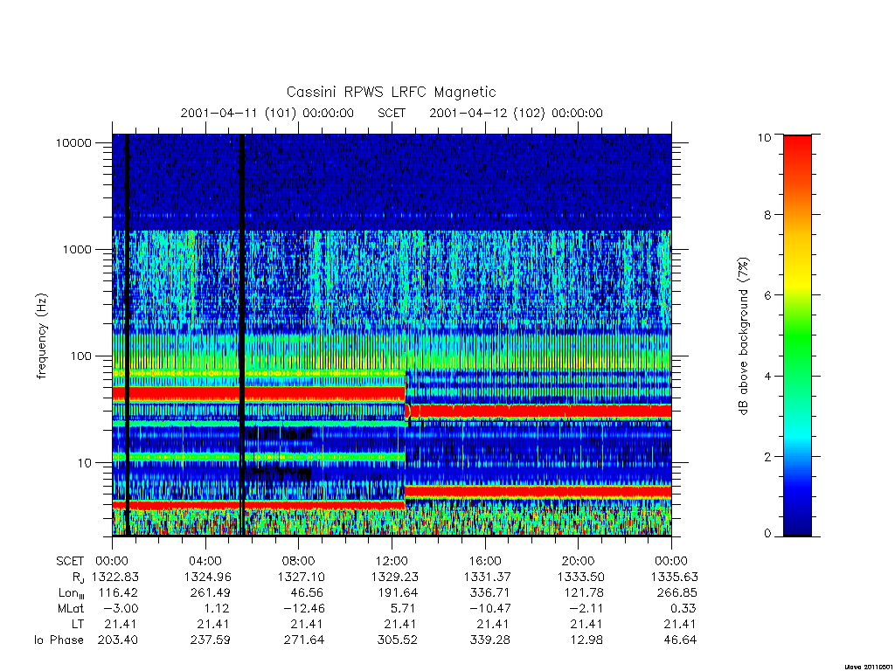Click the green middle of the color bar
This screenshot has width=895, height=671.
tap(797, 336)
